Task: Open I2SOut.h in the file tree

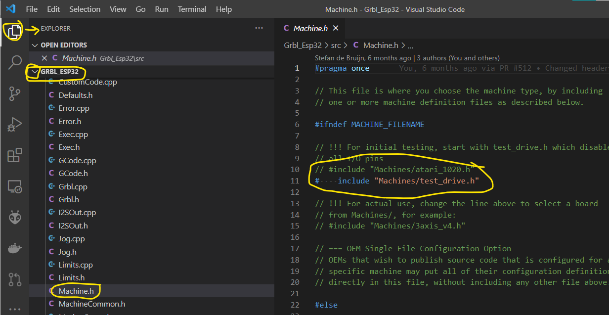Action: tap(73, 225)
